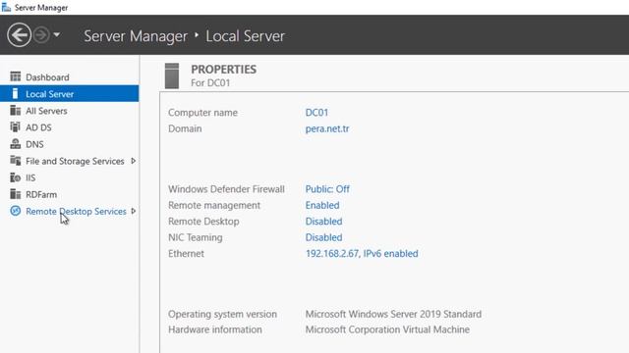
Task: Click the DNS sidebar icon
Action: 16,144
